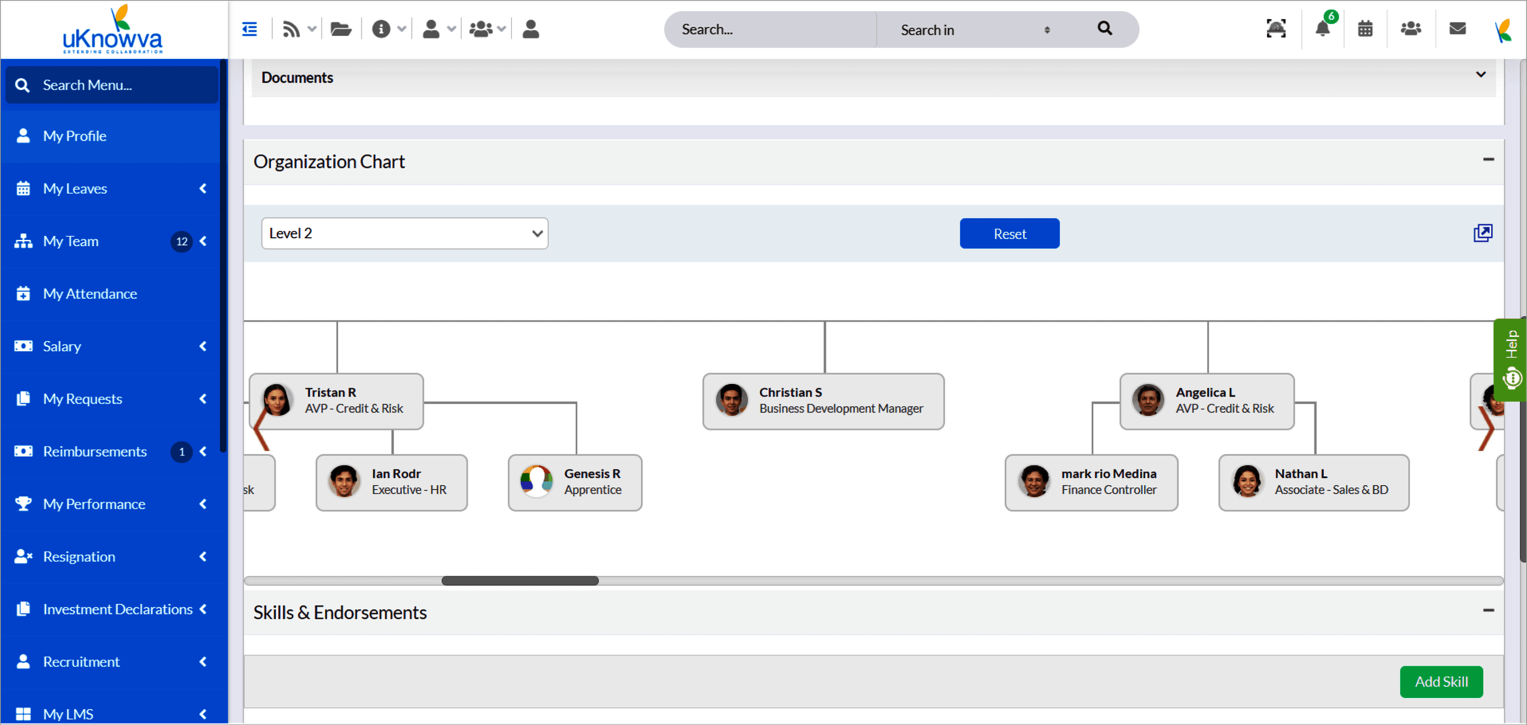
Task: Expand the Documents panel chevron
Action: (1480, 74)
